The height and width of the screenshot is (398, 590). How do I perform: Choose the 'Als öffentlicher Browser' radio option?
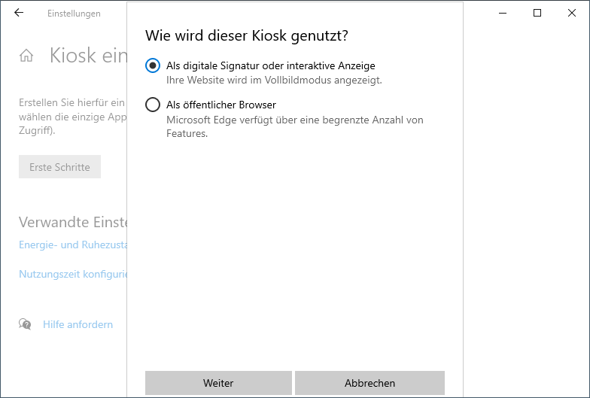pyautogui.click(x=153, y=105)
